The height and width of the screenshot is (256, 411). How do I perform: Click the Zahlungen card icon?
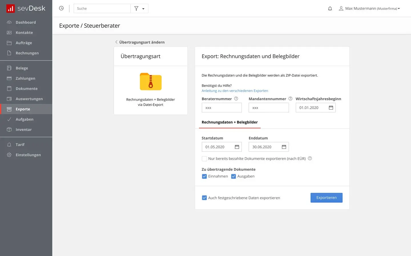pos(9,78)
